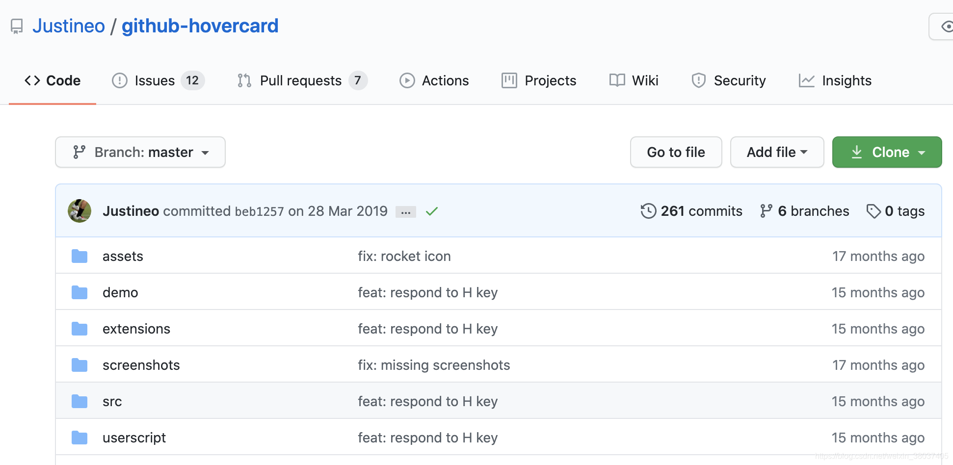Screen dimensions: 953x465
Task: Click the src folder icon
Action: pos(79,401)
